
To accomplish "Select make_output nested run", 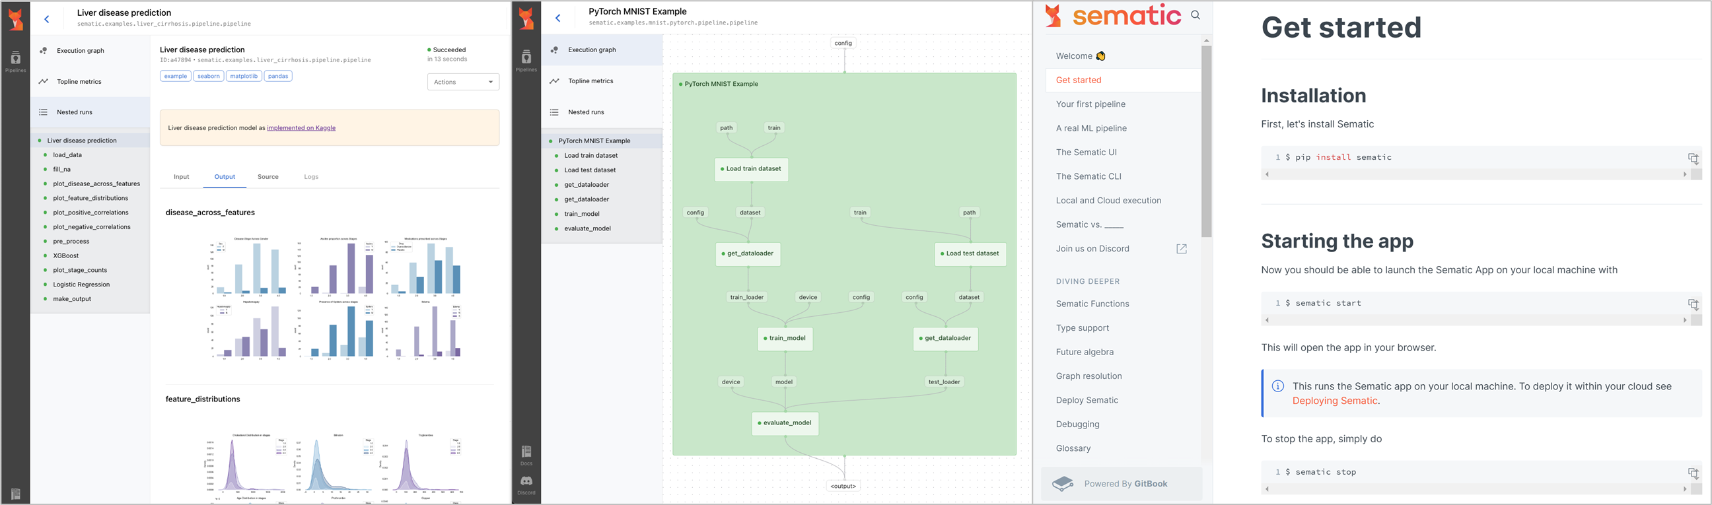I will (90, 299).
